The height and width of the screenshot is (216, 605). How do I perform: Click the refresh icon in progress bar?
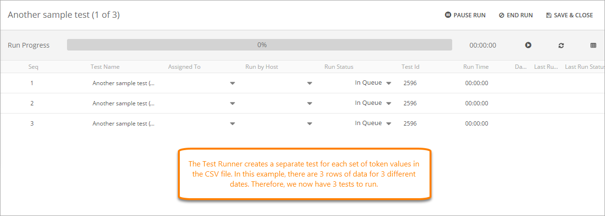(x=561, y=45)
